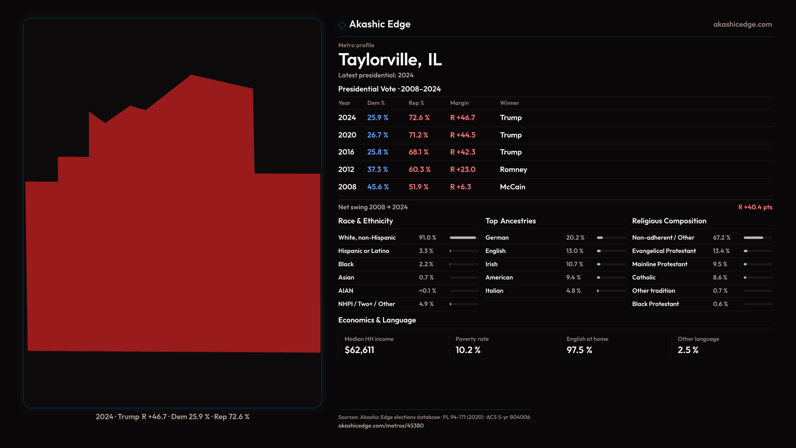
Task: Click the Religious Composition section heading
Action: point(669,221)
